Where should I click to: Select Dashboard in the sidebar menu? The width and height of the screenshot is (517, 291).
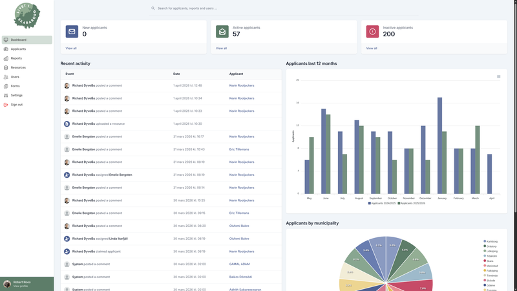click(18, 40)
